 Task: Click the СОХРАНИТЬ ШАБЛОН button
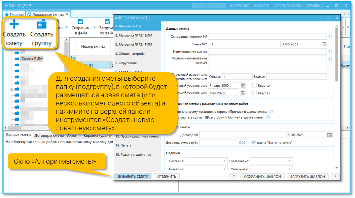(262, 177)
